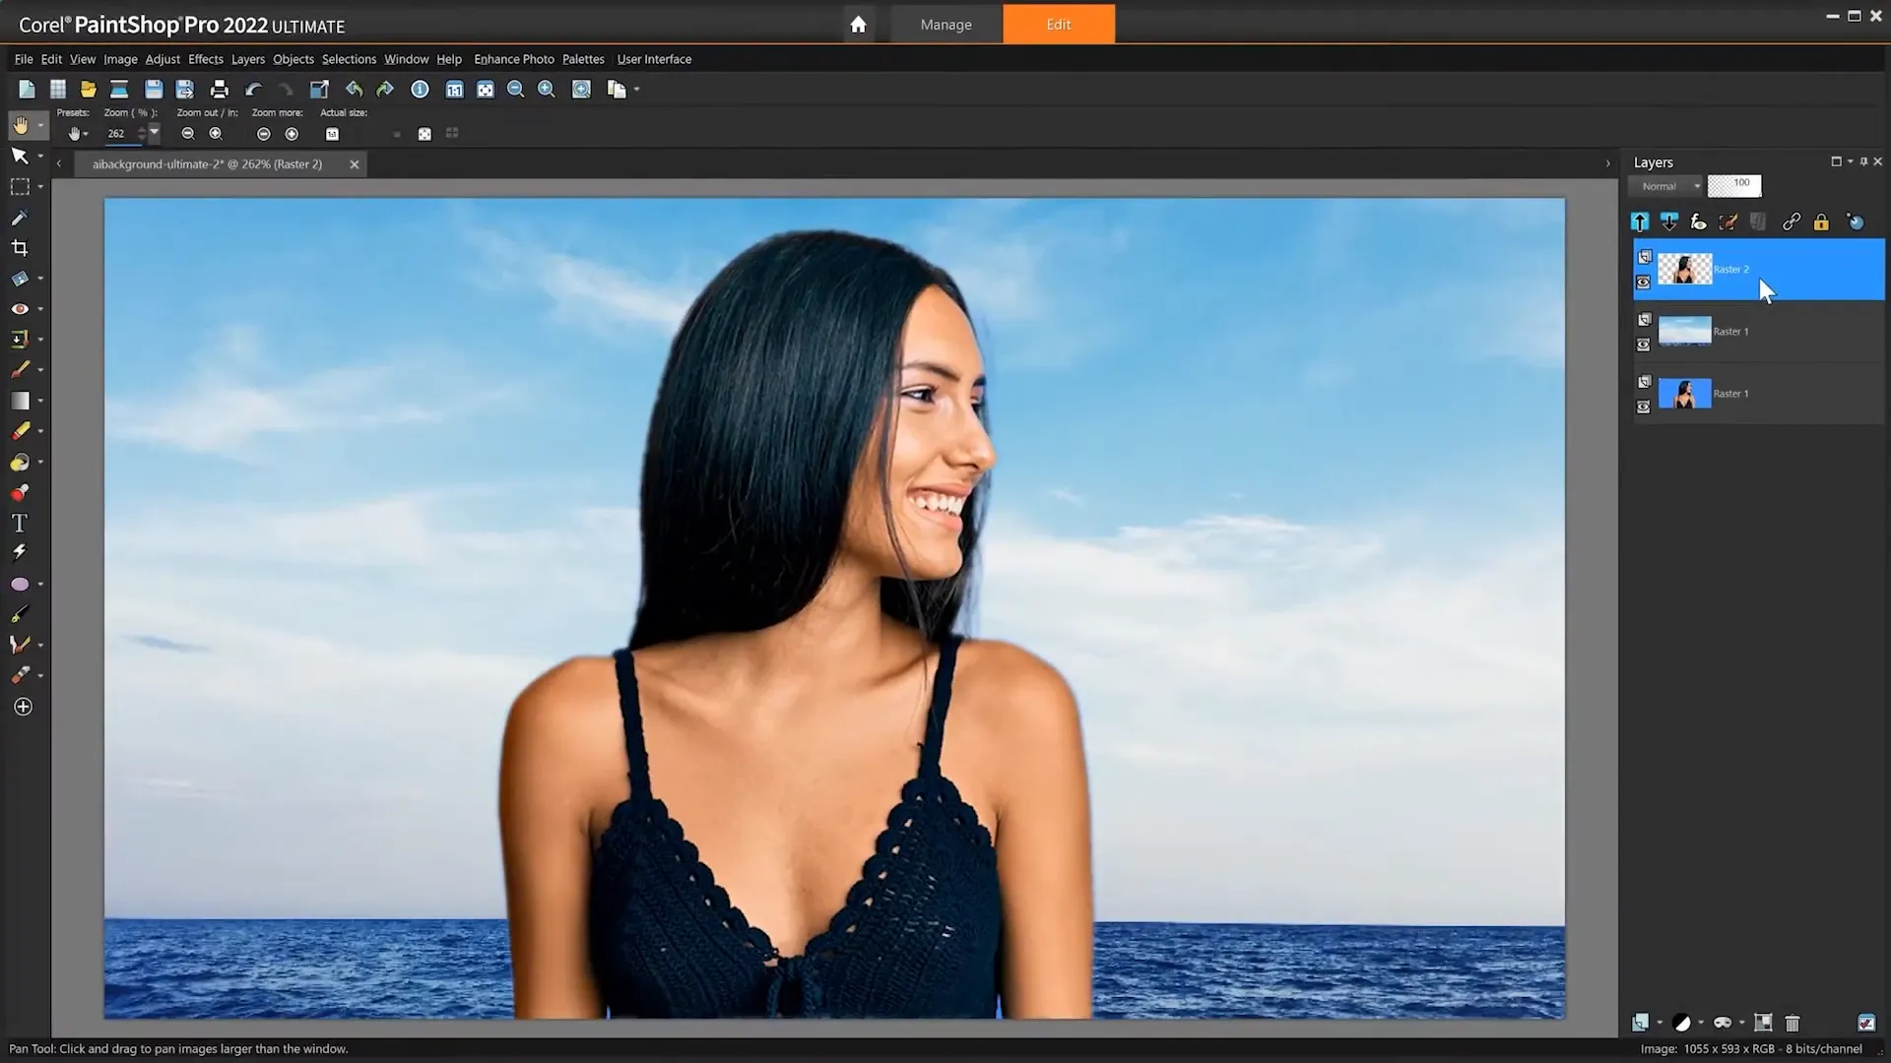
Task: Select the Crop tool
Action: (x=20, y=247)
